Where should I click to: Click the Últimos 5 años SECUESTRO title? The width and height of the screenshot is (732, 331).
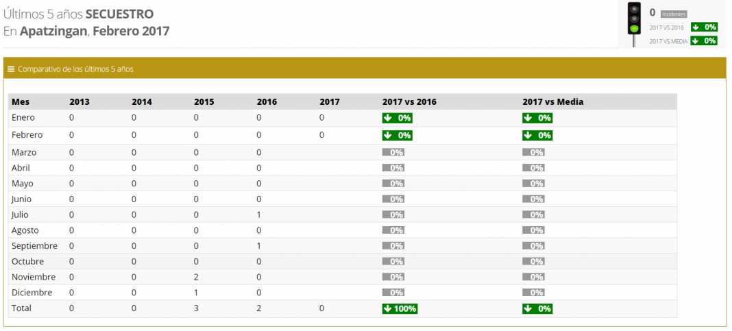click(78, 14)
